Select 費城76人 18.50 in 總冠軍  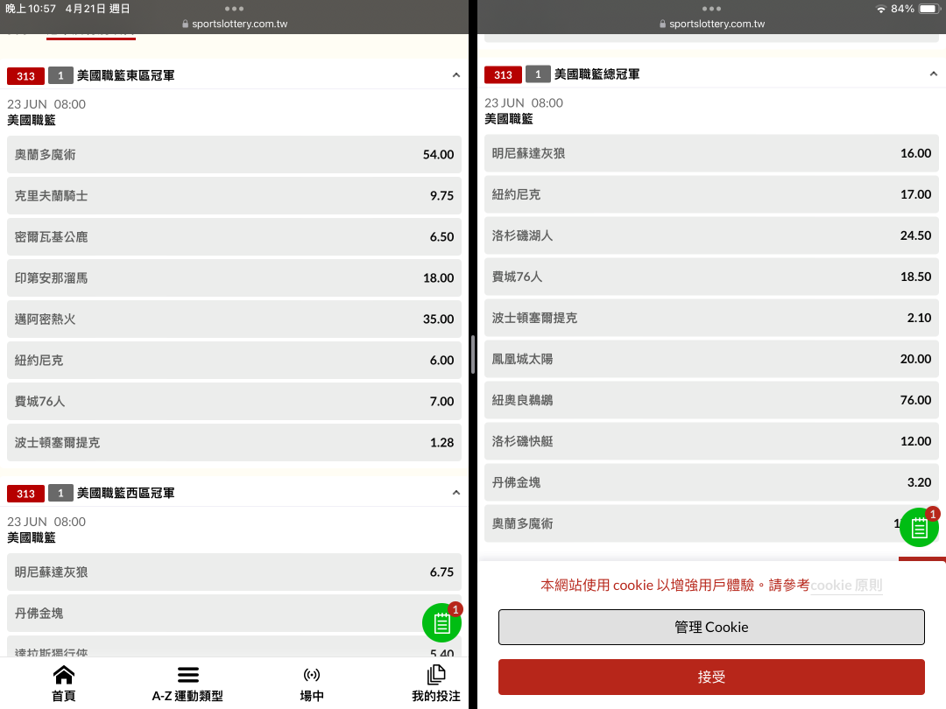711,277
